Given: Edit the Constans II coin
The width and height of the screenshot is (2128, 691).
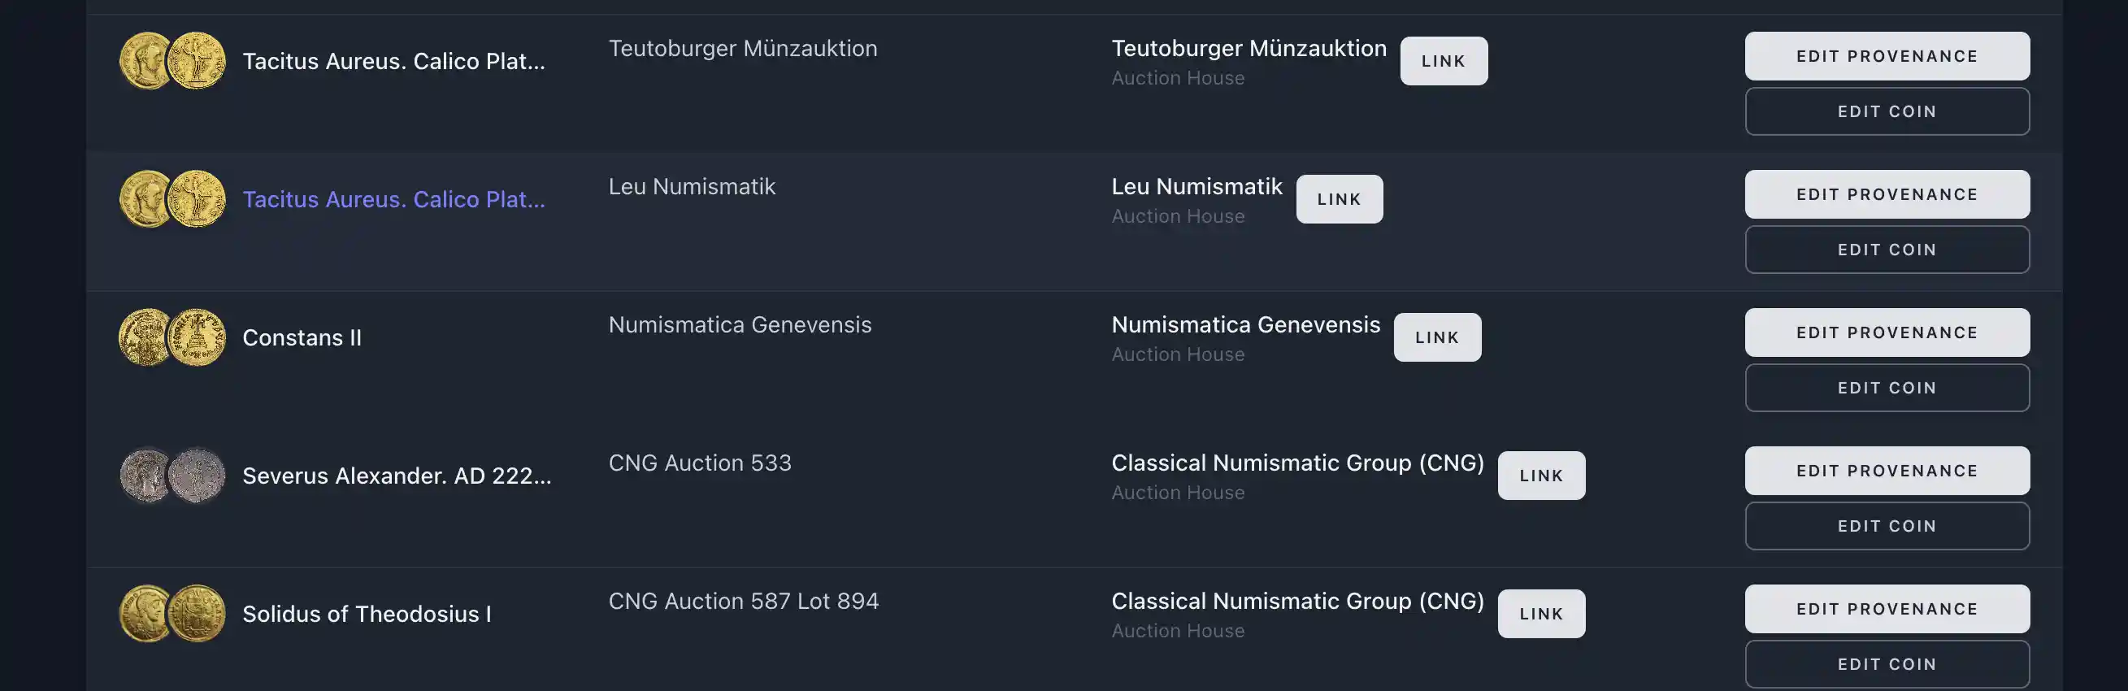Looking at the screenshot, I should point(1887,387).
